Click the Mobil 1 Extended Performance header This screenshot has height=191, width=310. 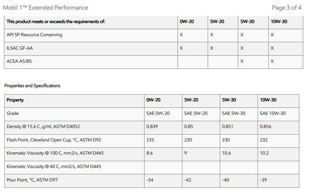[x=46, y=8]
